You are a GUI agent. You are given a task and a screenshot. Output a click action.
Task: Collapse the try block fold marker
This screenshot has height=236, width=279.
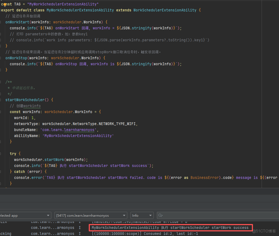(x=1, y=154)
